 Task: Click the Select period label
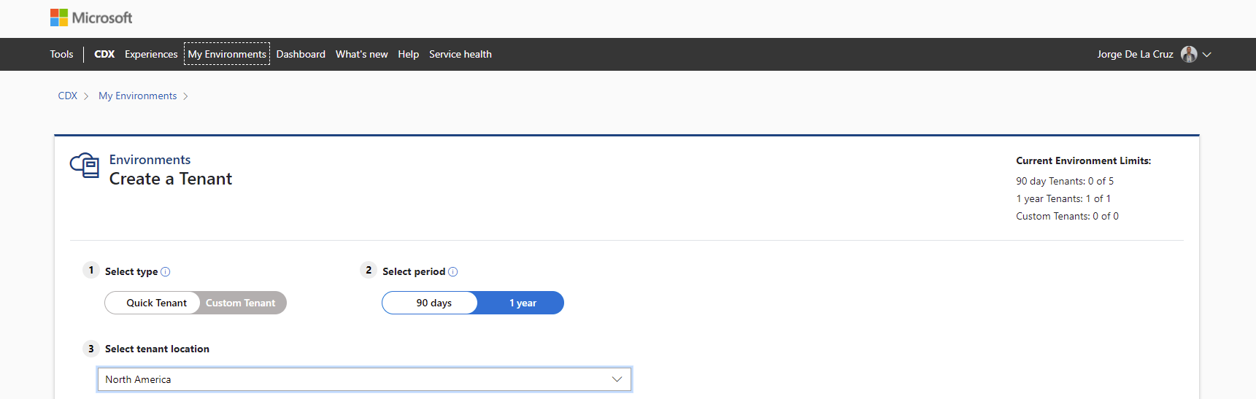414,271
